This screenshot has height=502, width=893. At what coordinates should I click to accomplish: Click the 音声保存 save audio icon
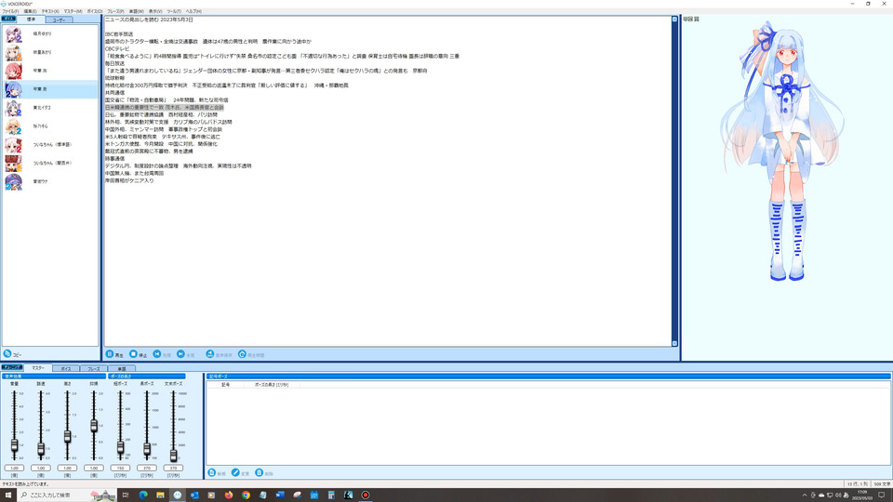209,354
